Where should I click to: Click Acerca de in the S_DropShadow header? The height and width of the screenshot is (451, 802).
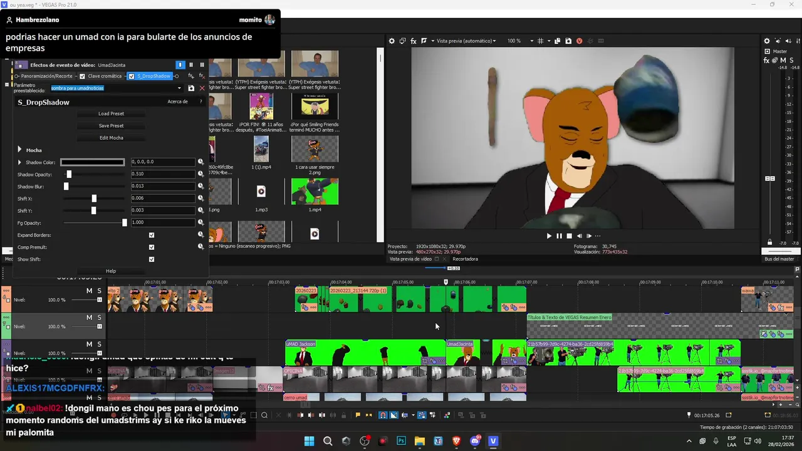[x=178, y=101]
